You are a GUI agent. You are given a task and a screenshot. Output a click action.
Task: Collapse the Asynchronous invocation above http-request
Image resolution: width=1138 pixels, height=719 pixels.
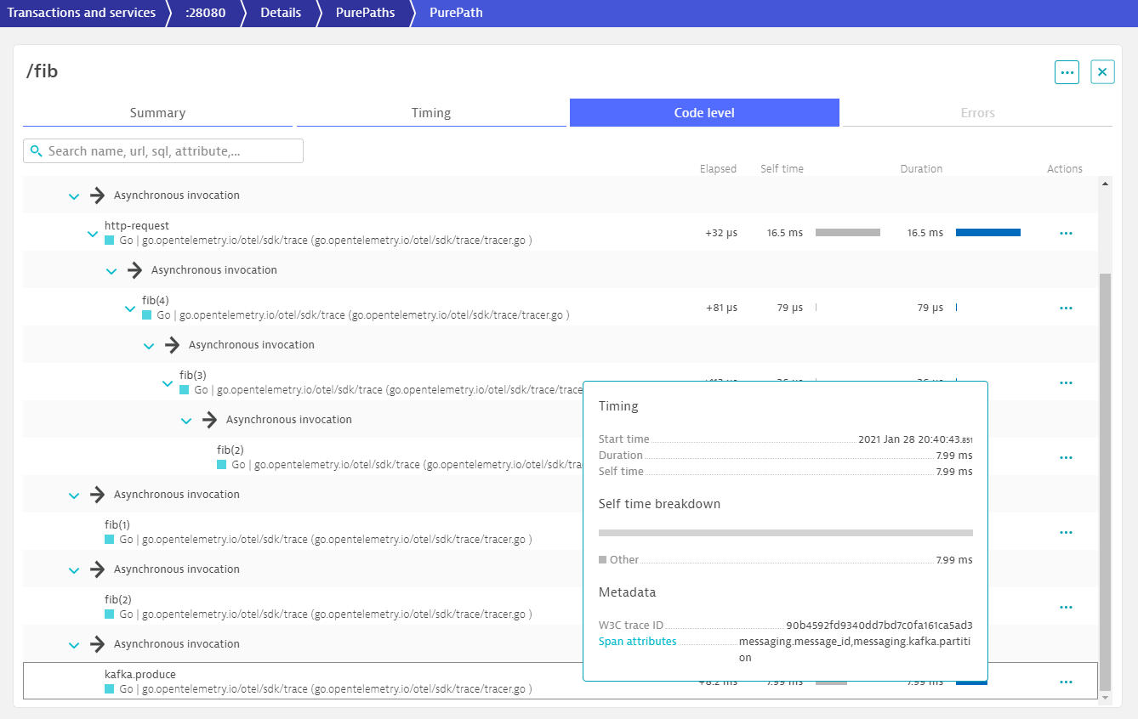[74, 196]
